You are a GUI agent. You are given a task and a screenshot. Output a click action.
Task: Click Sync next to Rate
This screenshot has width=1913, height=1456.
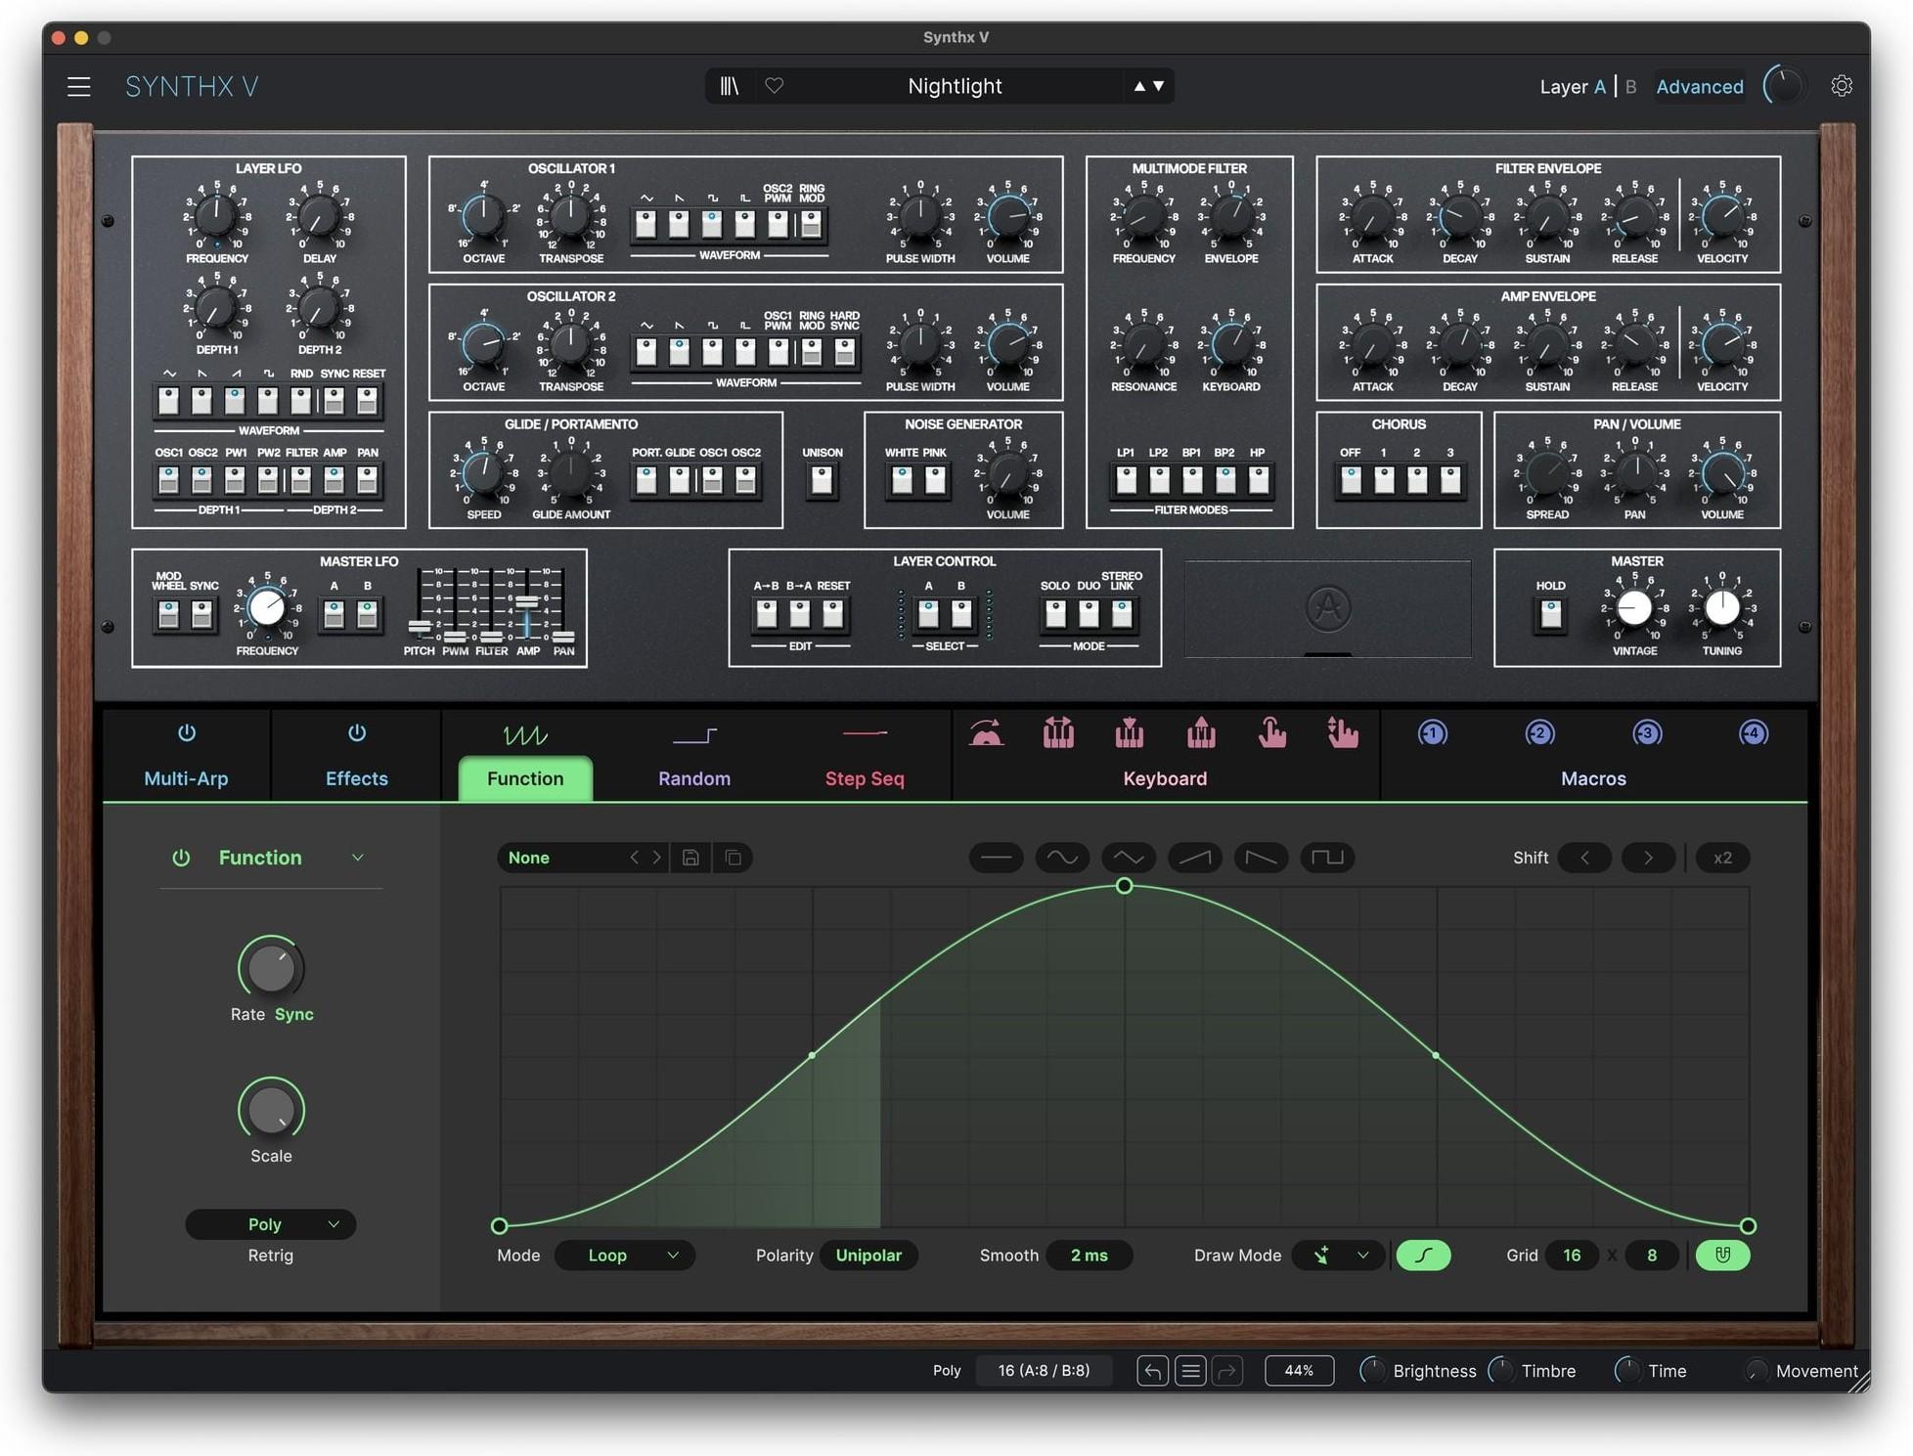[x=293, y=1014]
